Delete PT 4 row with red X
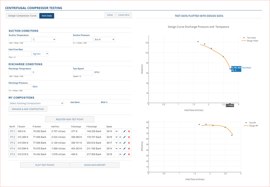Screen dimensions: 270x187 [129, 149]
